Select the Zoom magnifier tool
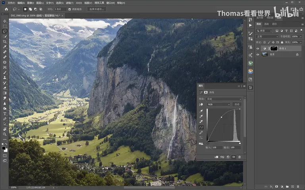The width and height of the screenshot is (305, 190). coord(5,134)
